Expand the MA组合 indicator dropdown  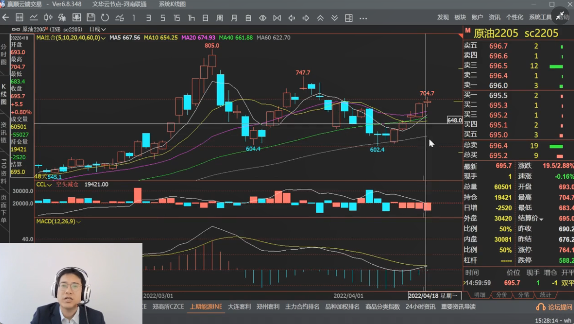(x=71, y=38)
